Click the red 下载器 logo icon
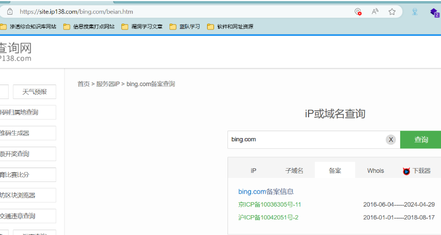 pyautogui.click(x=406, y=171)
